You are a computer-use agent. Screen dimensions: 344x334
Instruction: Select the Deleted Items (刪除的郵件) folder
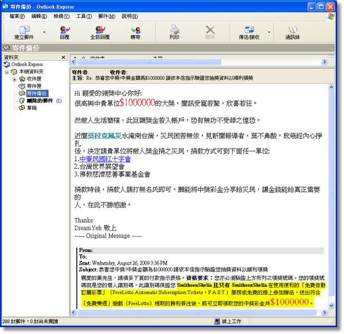tap(40, 100)
